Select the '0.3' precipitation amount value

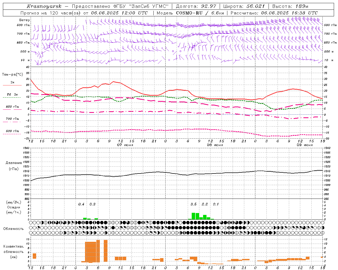pyautogui.click(x=92, y=204)
